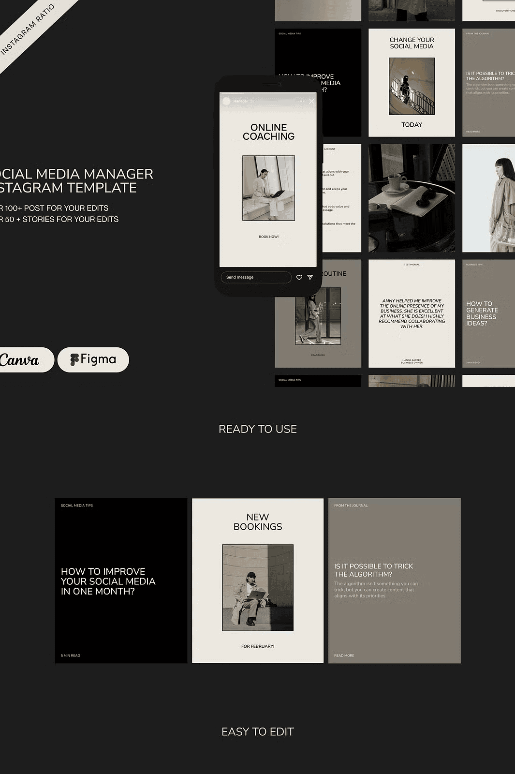Screen dimensions: 515x774
Task: Click the Figma logo badge
Action: pos(93,359)
